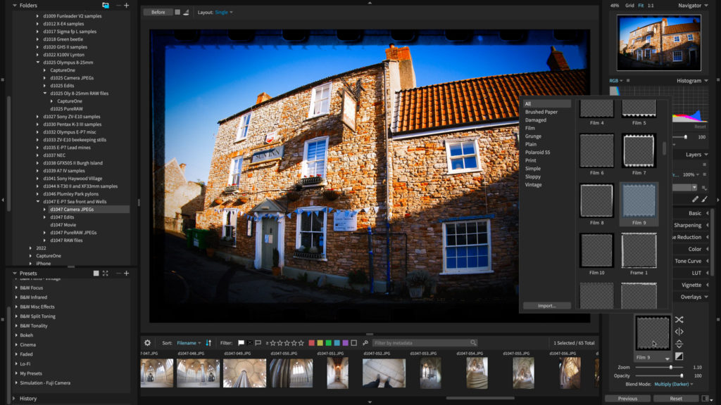
Task: Select the Brushed Paper border category
Action: [x=541, y=112]
